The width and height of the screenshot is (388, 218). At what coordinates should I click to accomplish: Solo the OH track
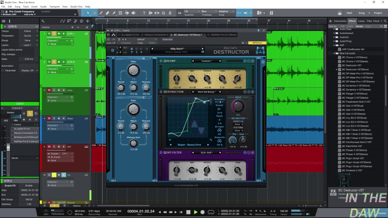(x=54, y=147)
